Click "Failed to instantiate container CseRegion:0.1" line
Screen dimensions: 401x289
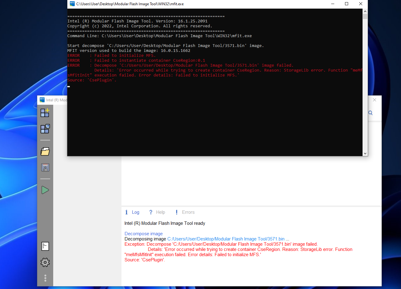point(136,61)
